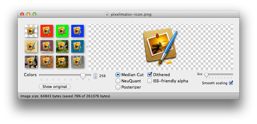The image size is (257, 124).
Task: Click the Colors slider knob
Action: pos(83,76)
